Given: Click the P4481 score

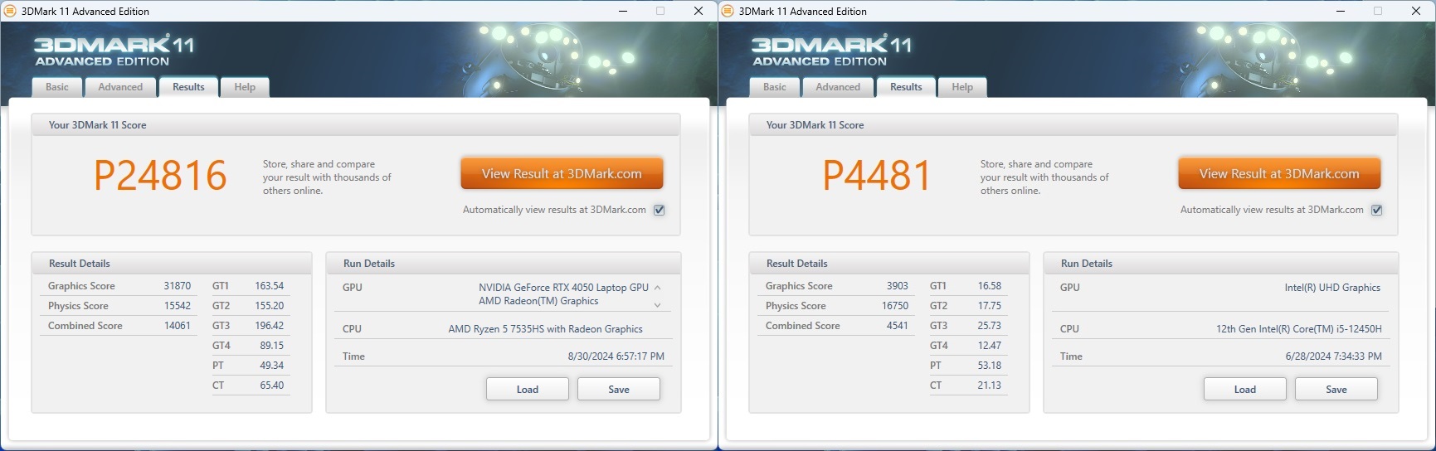Looking at the screenshot, I should [877, 175].
